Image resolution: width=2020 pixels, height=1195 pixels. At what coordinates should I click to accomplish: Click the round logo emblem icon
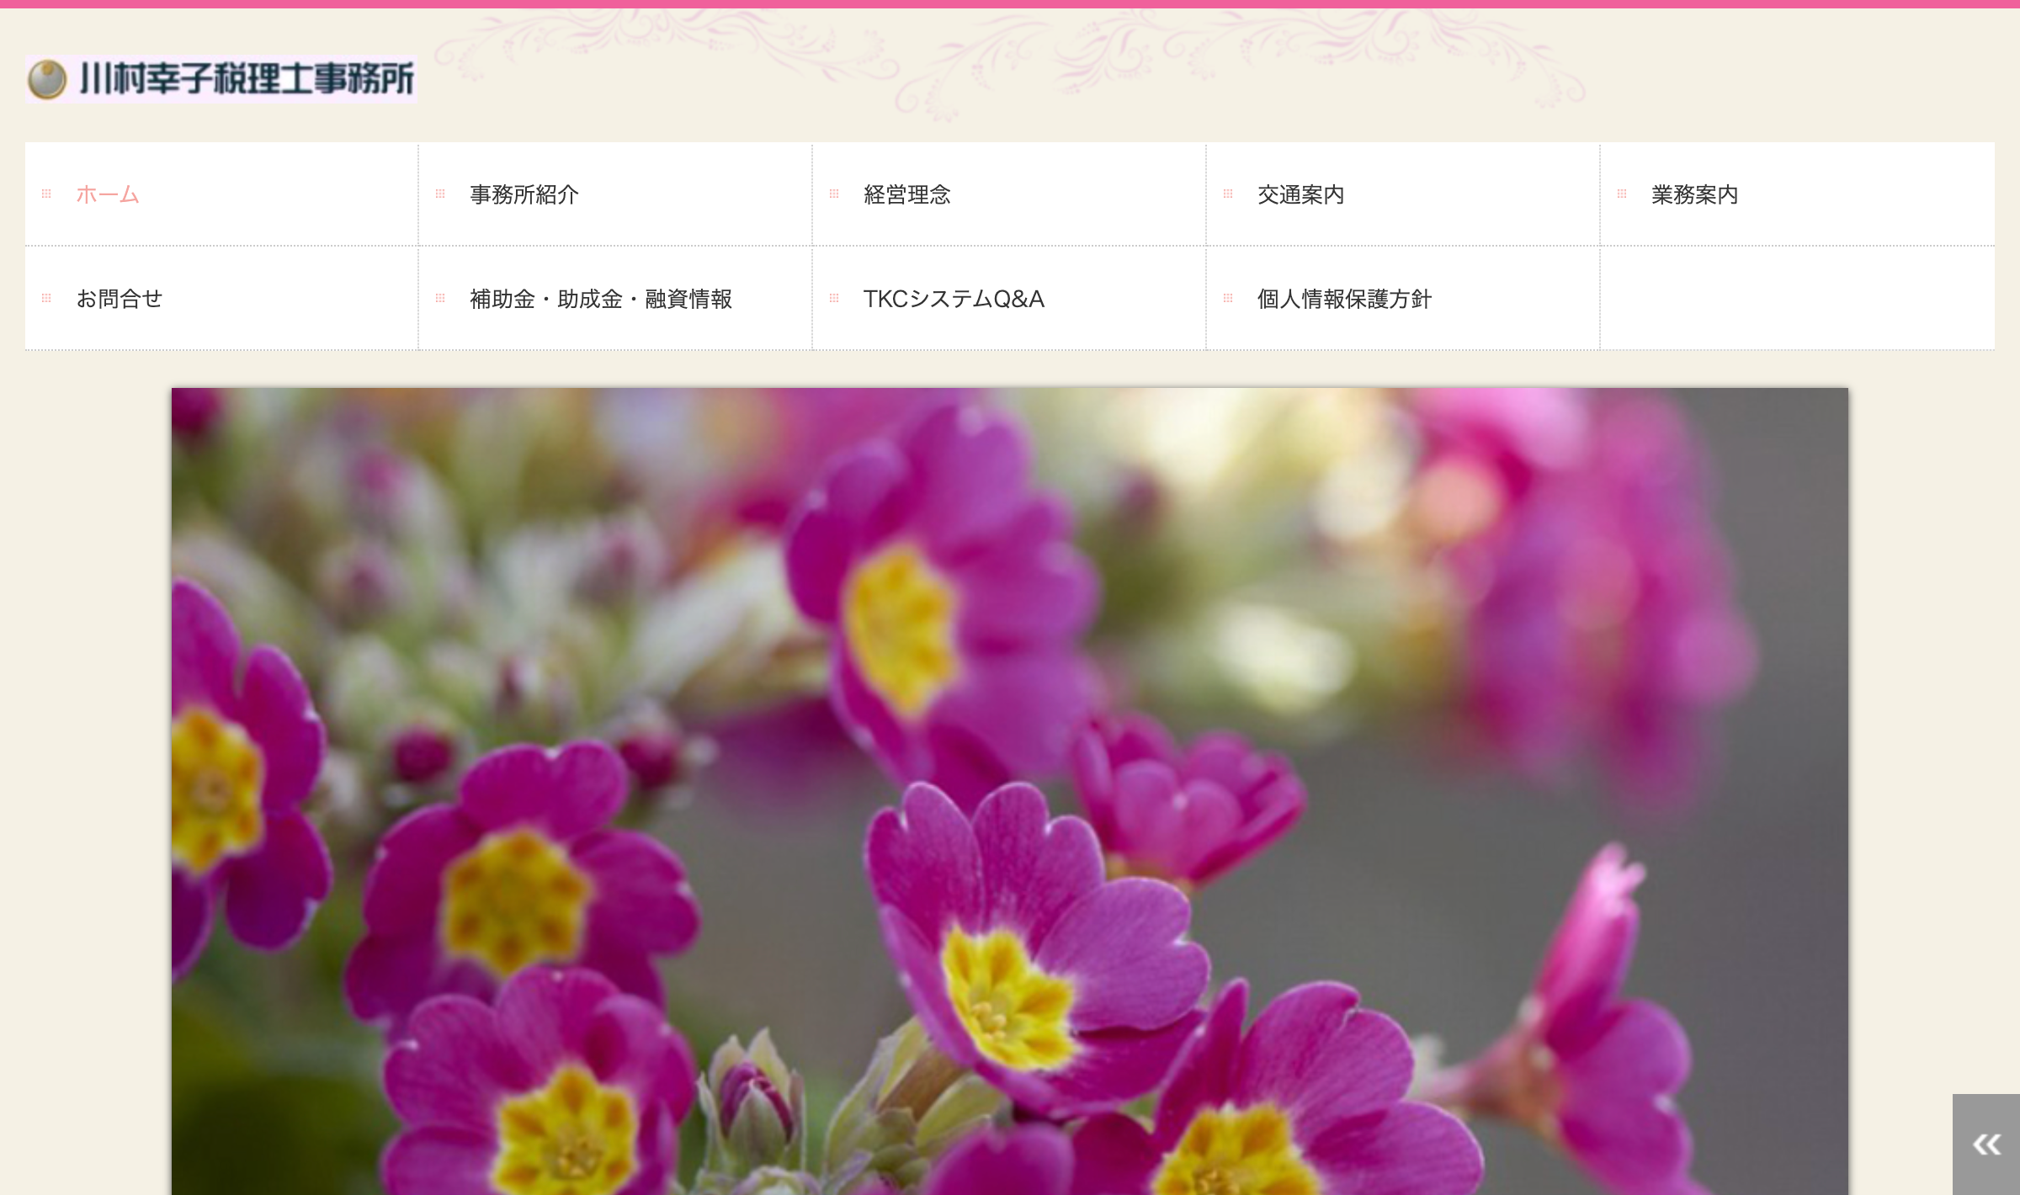pyautogui.click(x=47, y=80)
